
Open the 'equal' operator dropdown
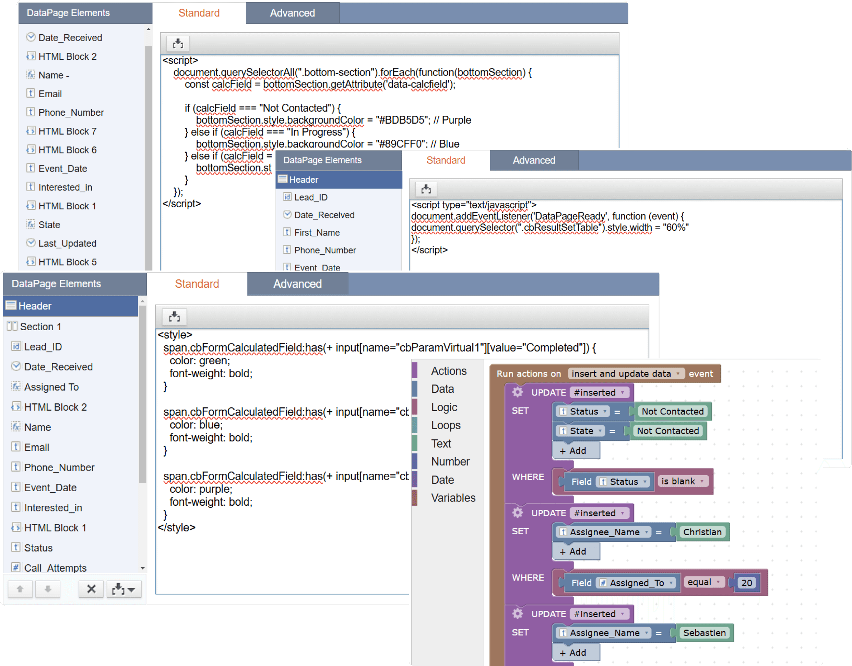[704, 582]
